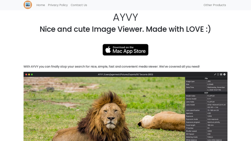Open Other Products link
This screenshot has height=141, width=251.
tap(215, 5)
